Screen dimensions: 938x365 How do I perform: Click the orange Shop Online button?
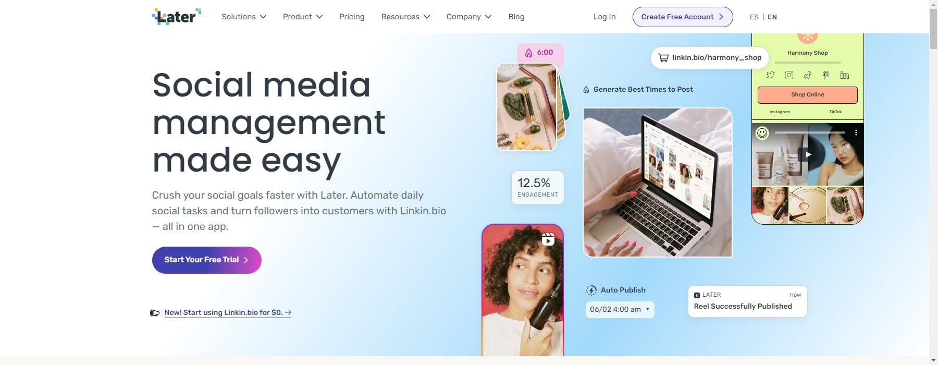(x=808, y=95)
